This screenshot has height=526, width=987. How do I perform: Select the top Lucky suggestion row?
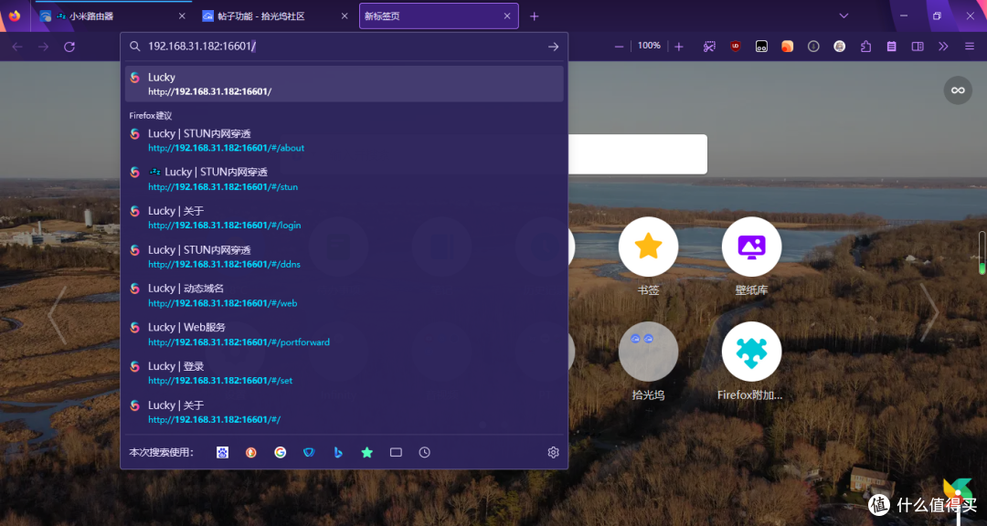tap(344, 84)
